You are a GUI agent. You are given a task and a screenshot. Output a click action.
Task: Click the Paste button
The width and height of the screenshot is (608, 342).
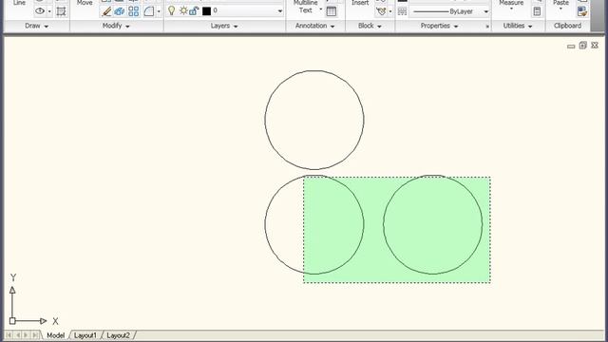[560, 3]
